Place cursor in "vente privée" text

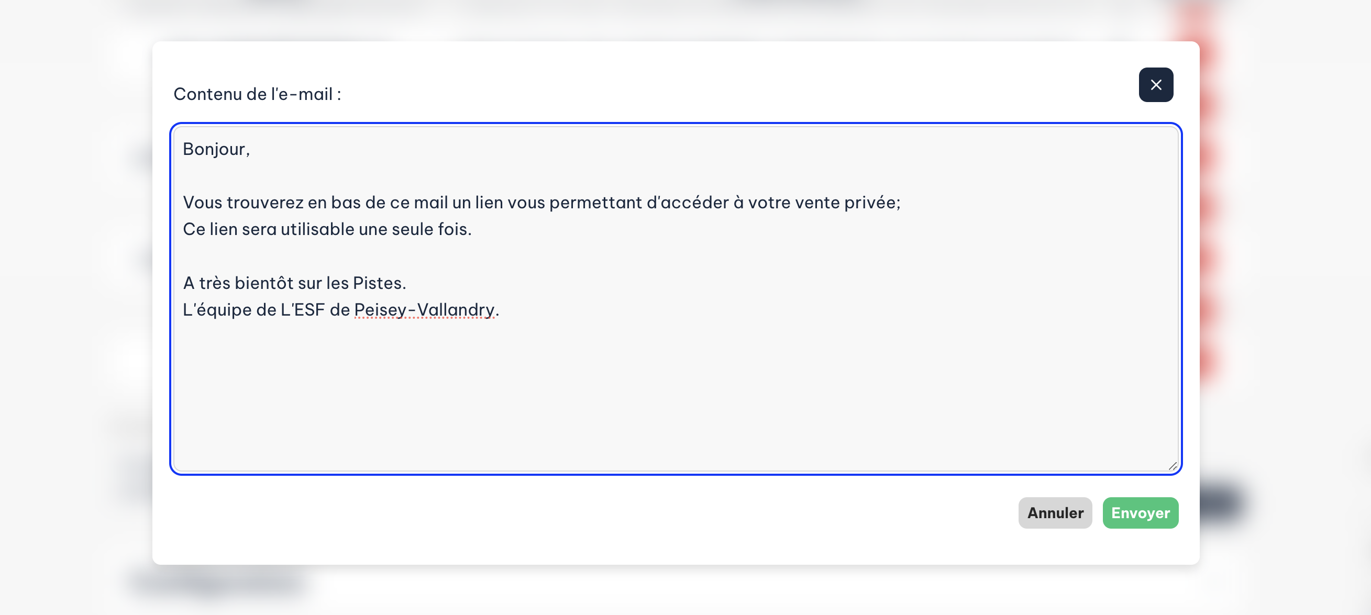[844, 203]
